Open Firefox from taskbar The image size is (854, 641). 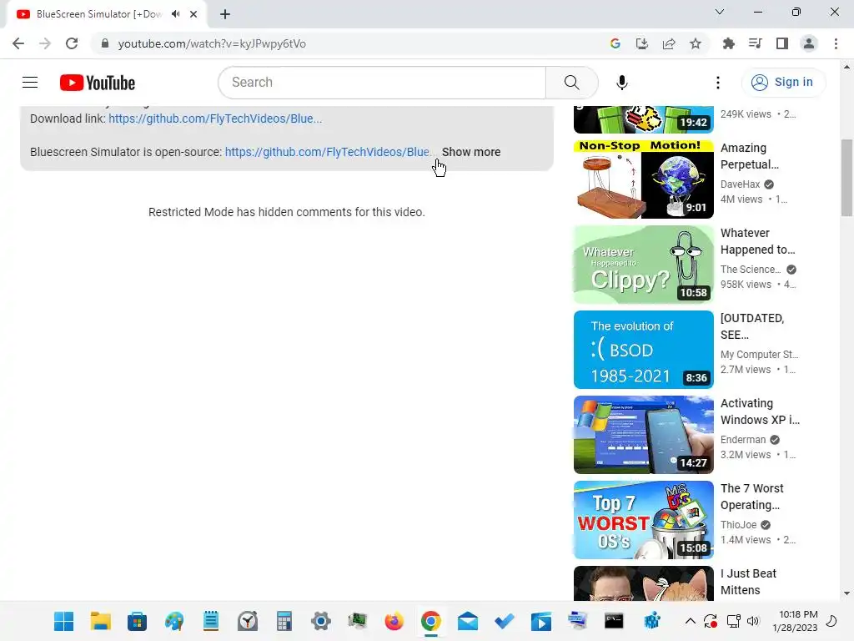394,621
